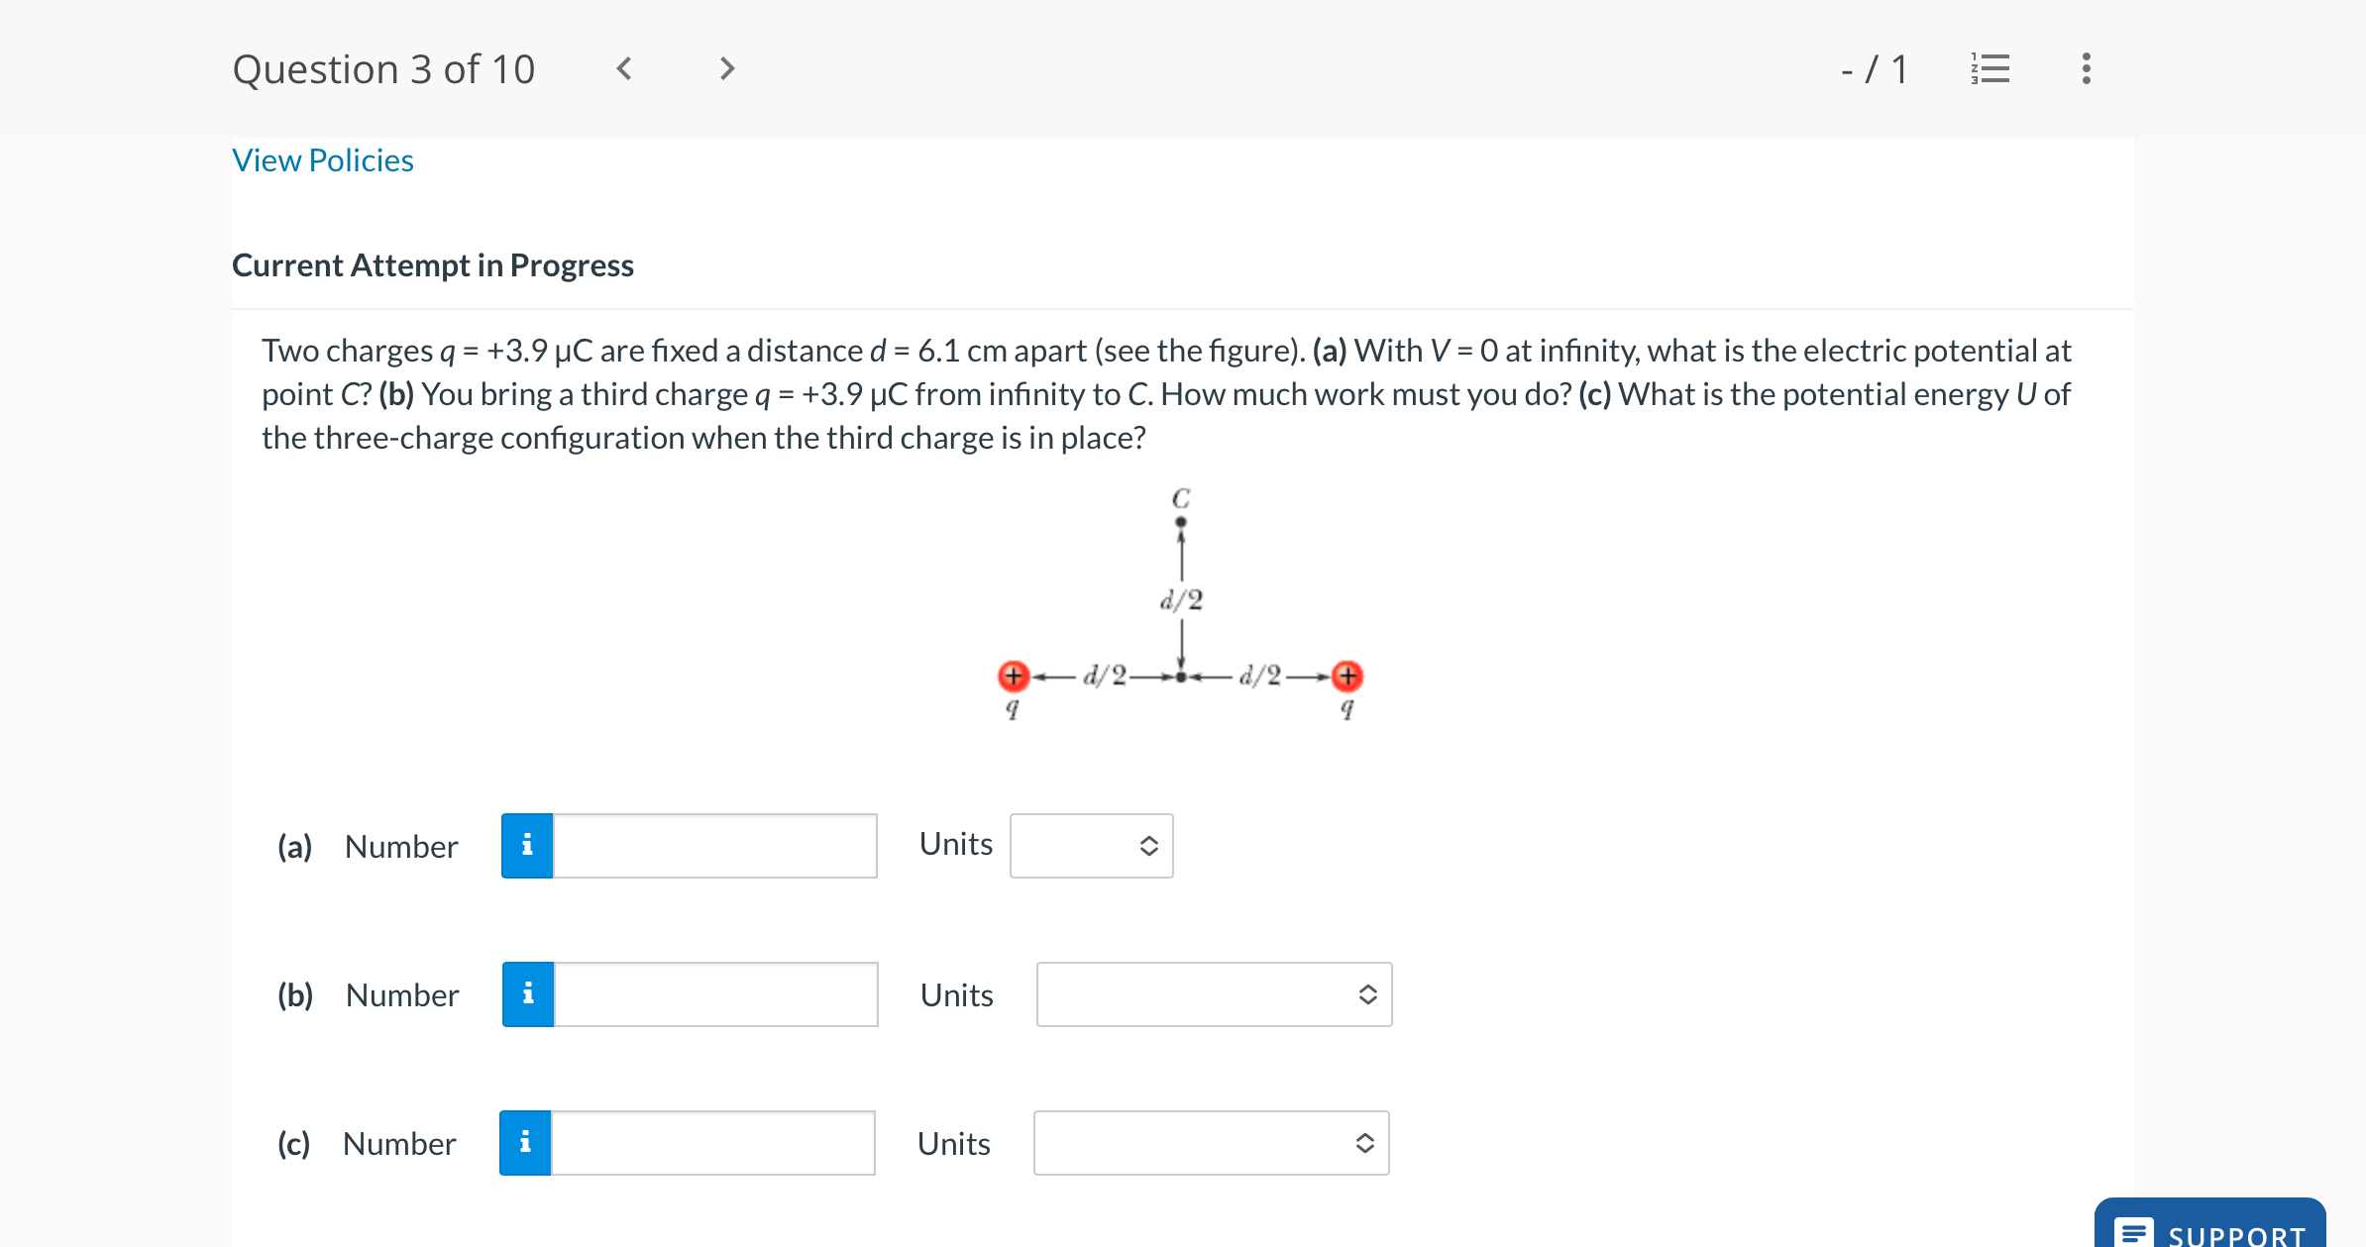
Task: Click the score indicator "- / 1"
Action: [x=1874, y=69]
